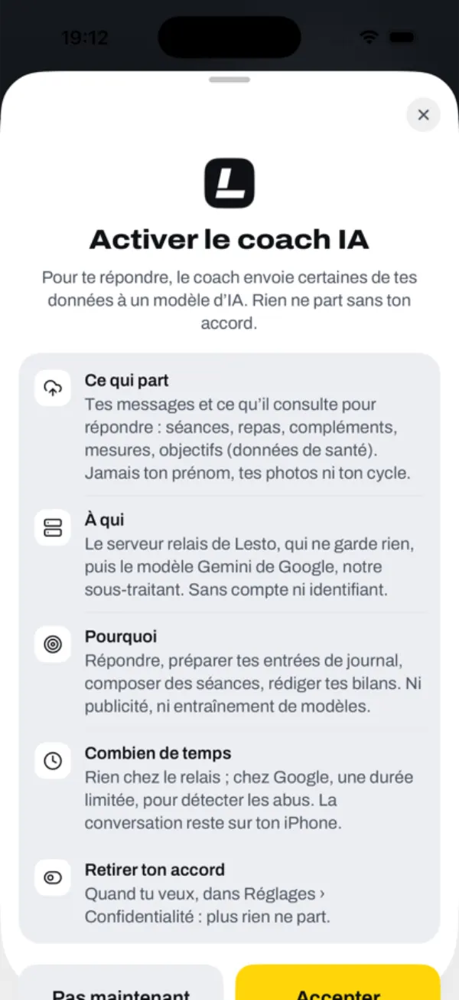Tap the Pourquoi heading

(x=121, y=637)
